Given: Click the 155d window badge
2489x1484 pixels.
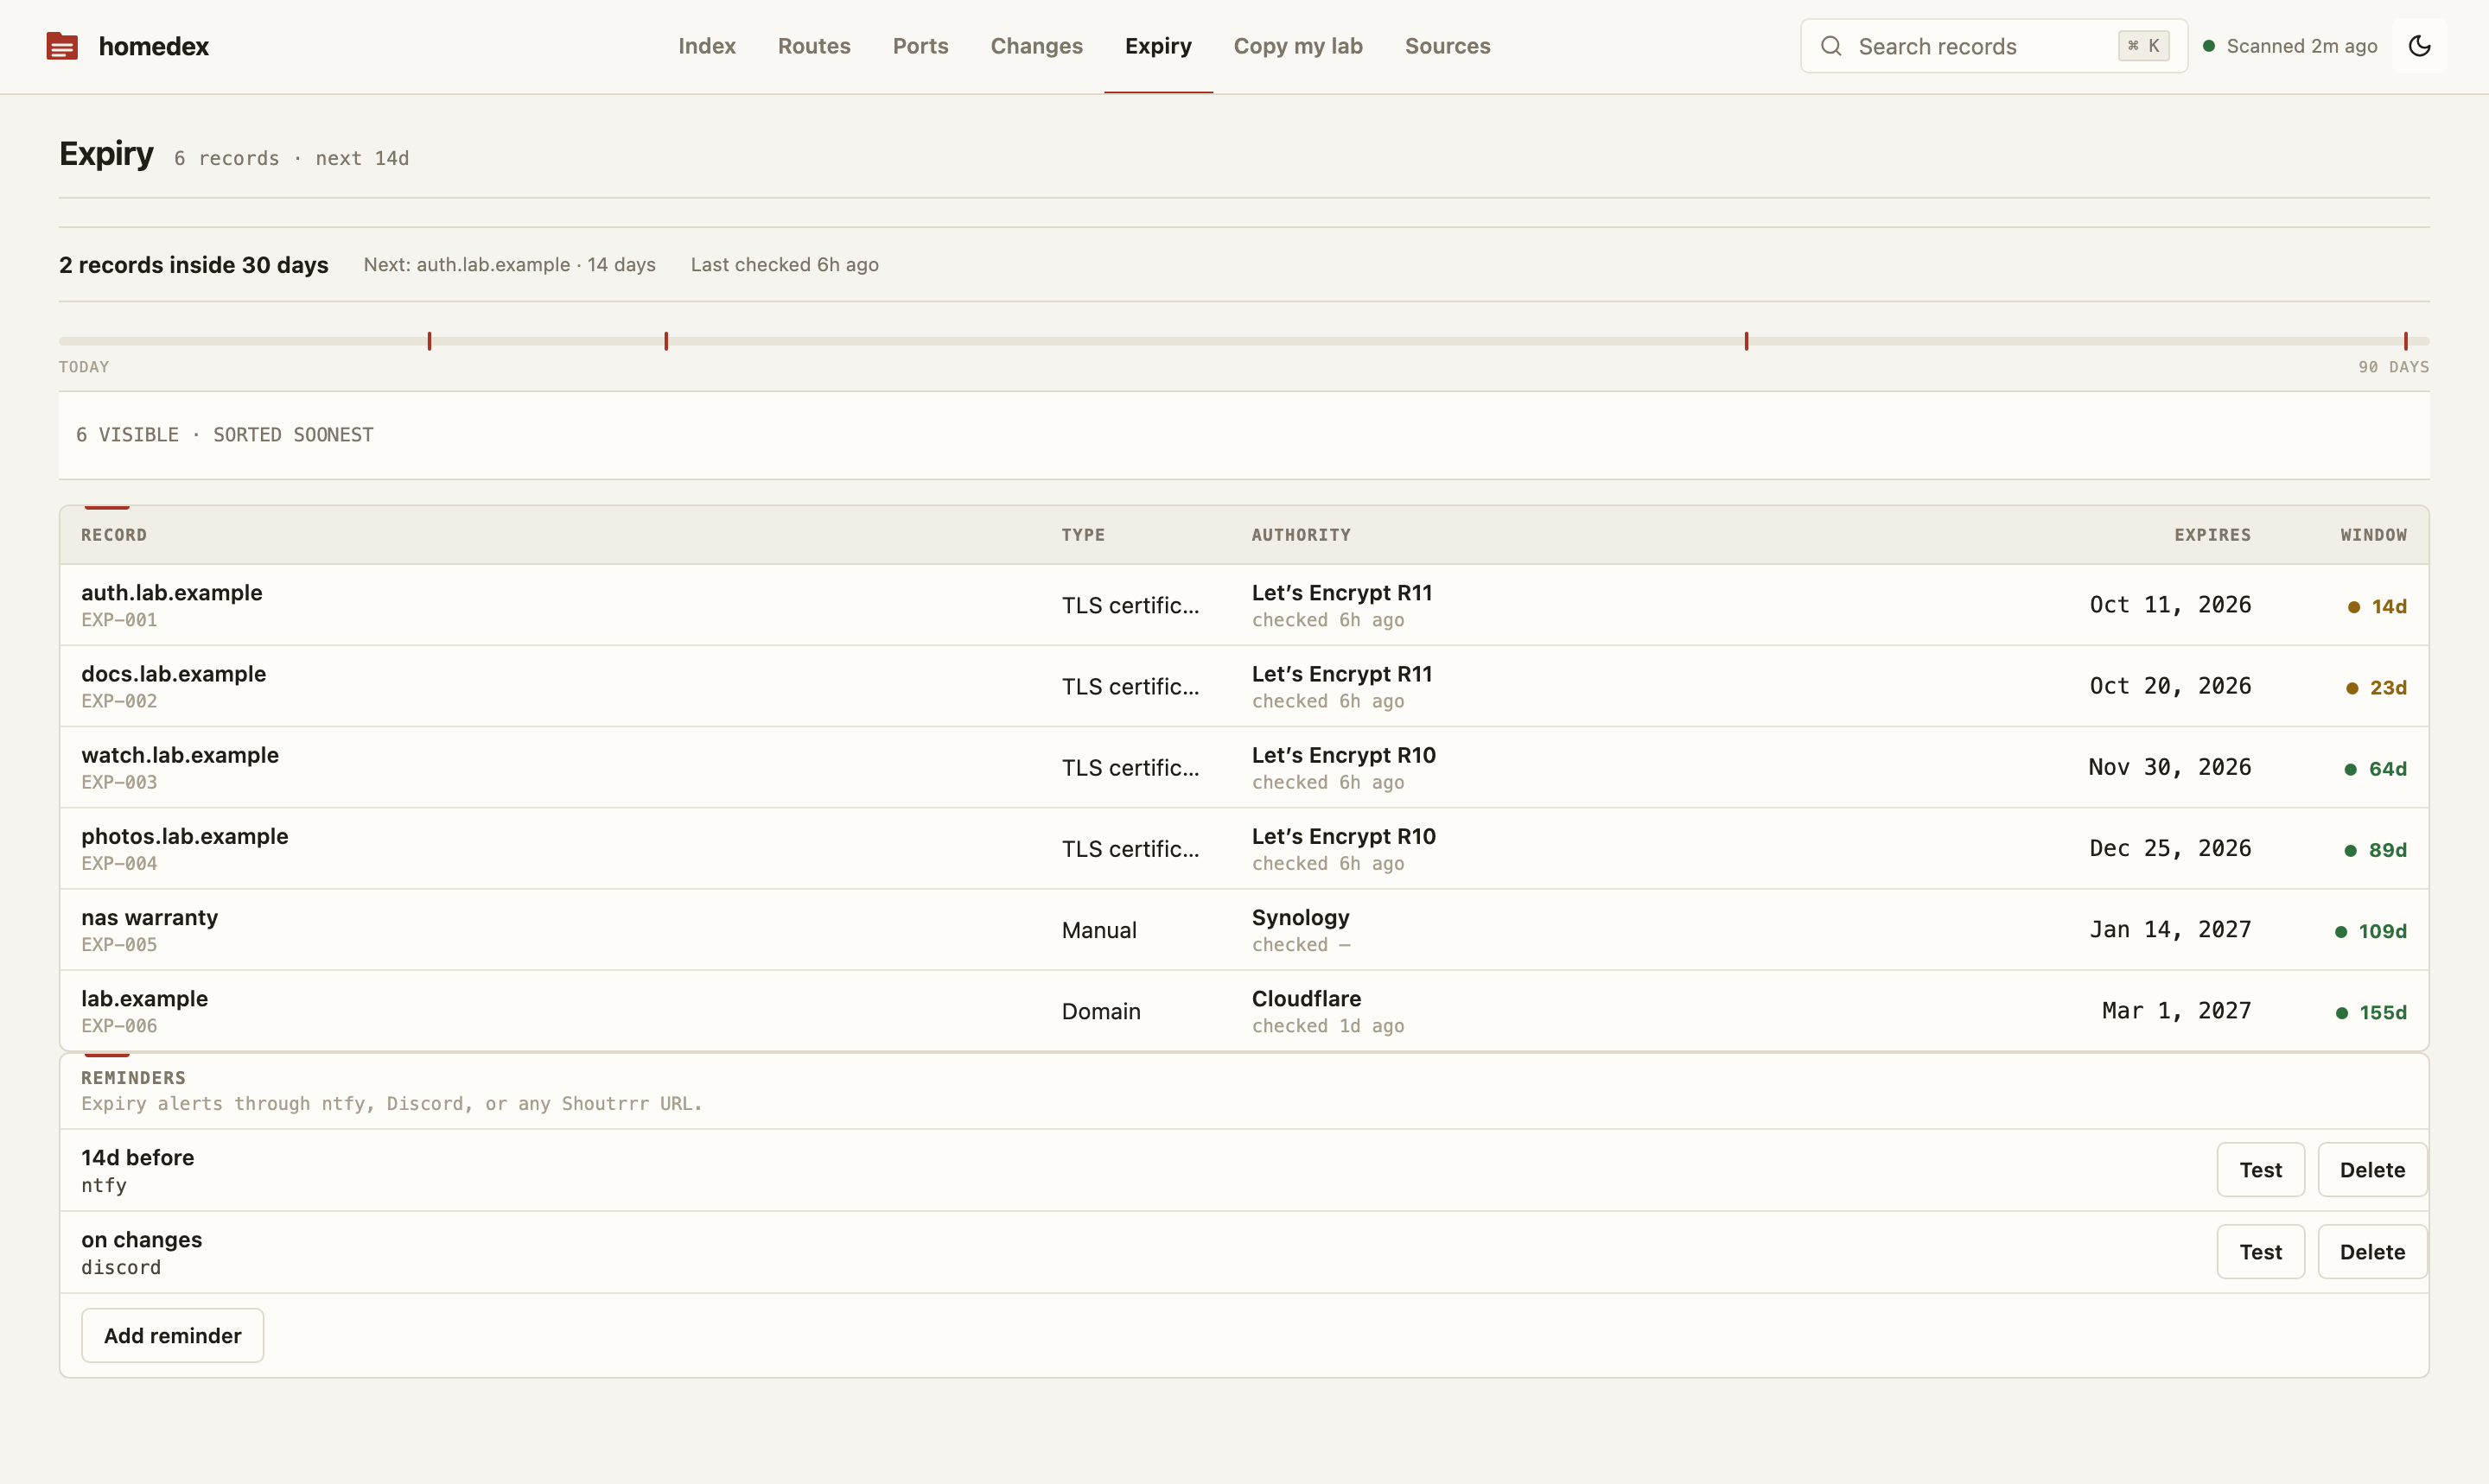Looking at the screenshot, I should point(2371,1012).
